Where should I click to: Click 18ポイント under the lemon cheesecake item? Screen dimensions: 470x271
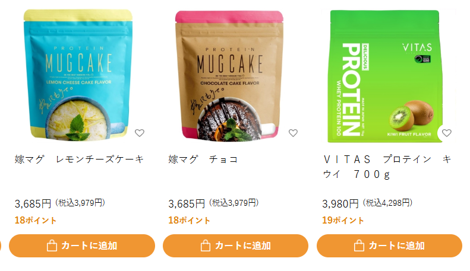tap(36, 221)
